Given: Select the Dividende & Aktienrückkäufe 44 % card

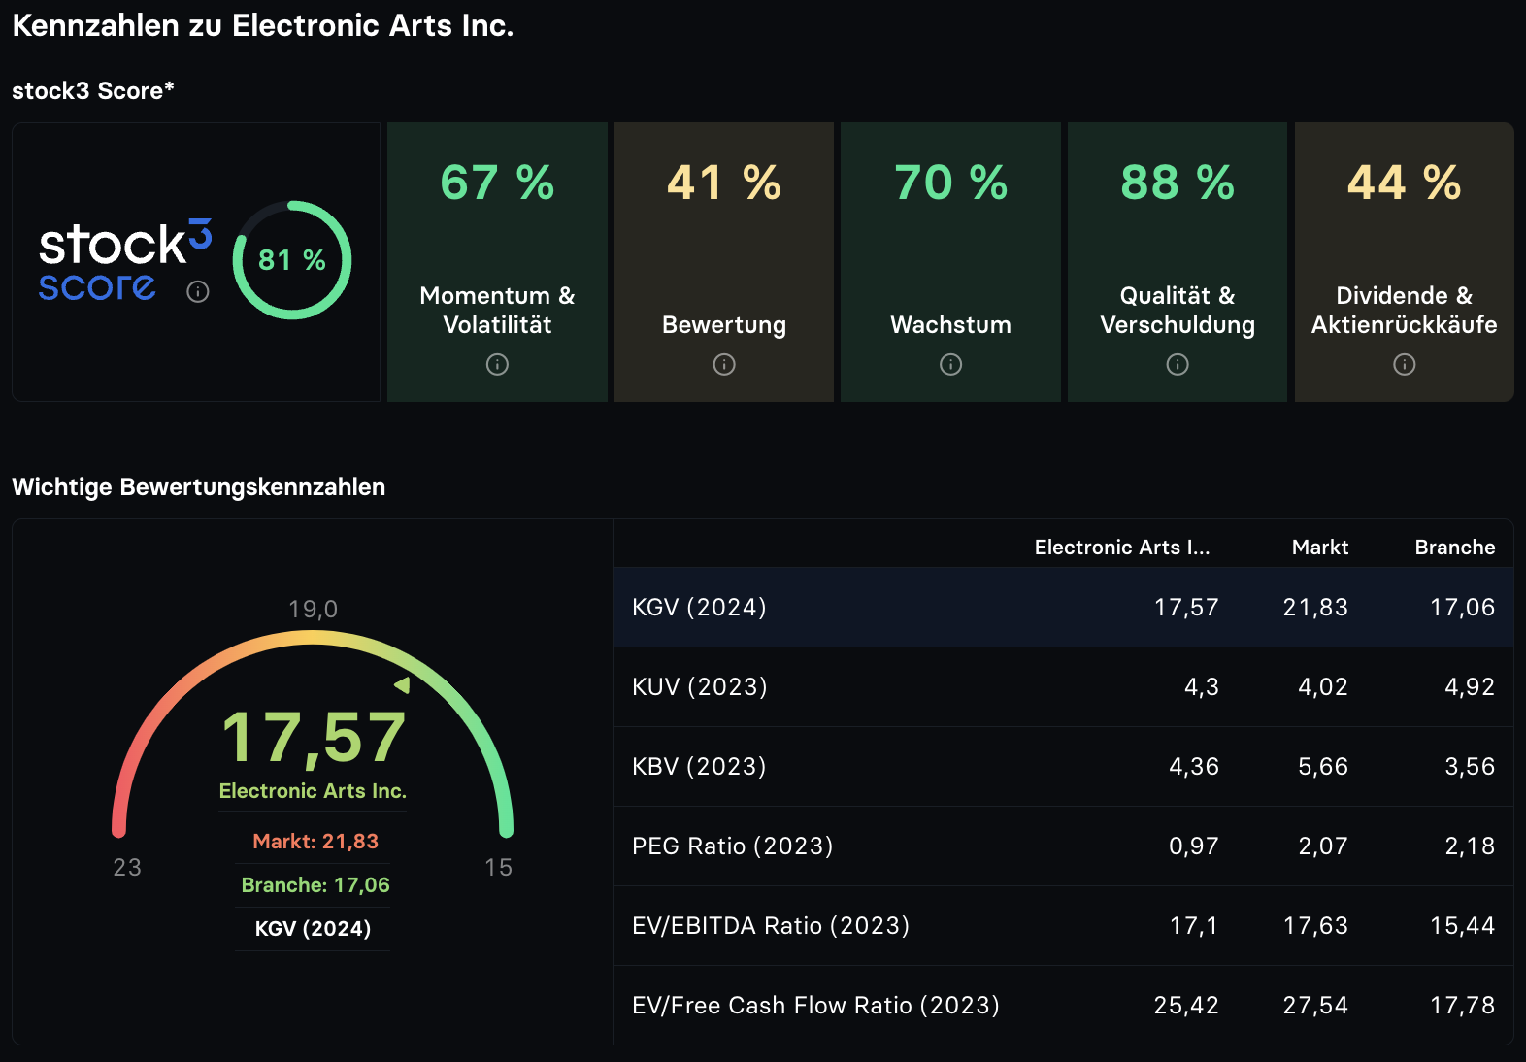Looking at the screenshot, I should coord(1405,262).
